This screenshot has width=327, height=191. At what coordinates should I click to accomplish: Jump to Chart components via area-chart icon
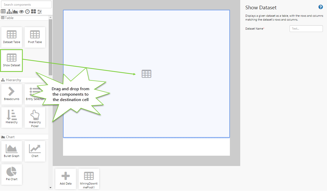(x=15, y=12)
